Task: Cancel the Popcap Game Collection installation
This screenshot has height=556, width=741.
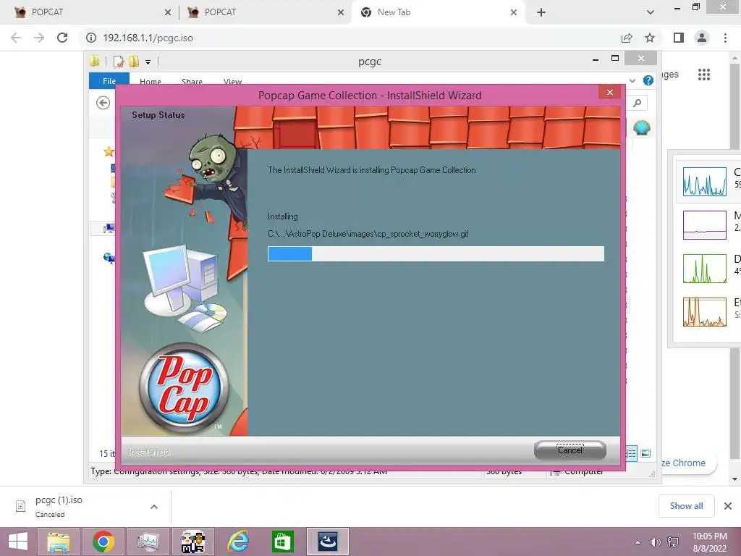Action: (570, 450)
